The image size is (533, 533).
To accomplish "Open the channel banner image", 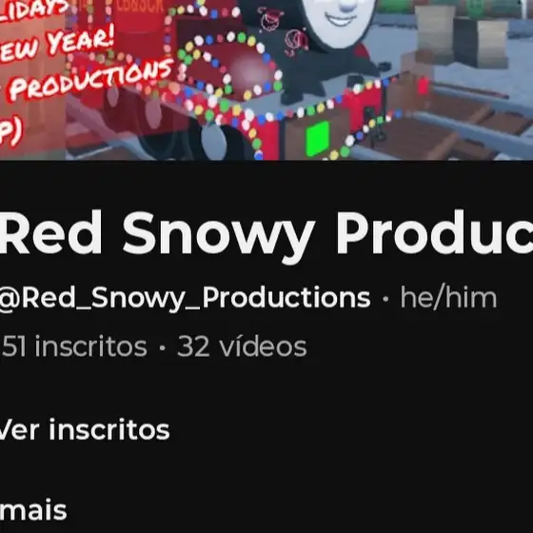I will click(x=266, y=80).
